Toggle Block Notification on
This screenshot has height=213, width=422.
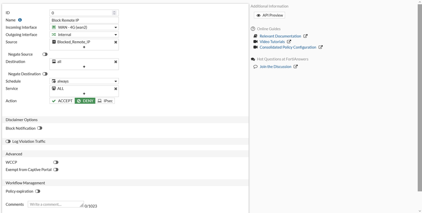(x=40, y=128)
